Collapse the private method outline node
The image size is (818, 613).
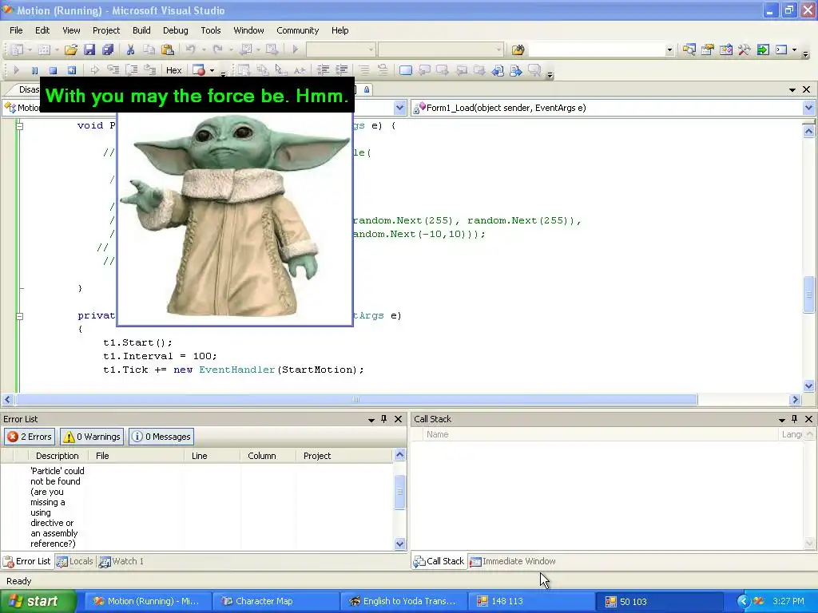tap(19, 316)
